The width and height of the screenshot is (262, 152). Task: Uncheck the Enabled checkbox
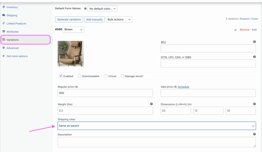pyautogui.click(x=61, y=76)
